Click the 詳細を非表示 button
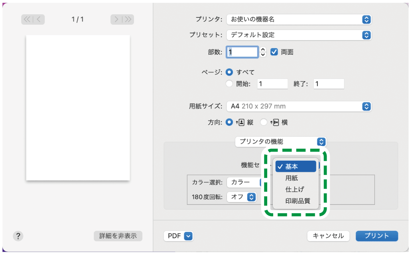This screenshot has height=253, width=410. point(118,236)
